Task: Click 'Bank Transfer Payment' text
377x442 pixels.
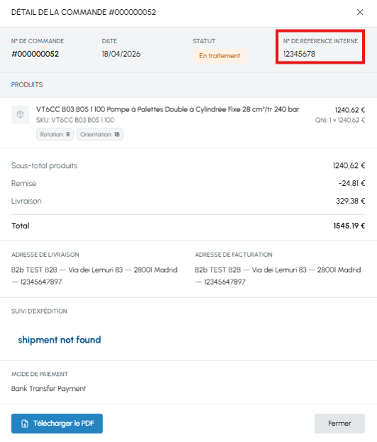Action: (48, 389)
